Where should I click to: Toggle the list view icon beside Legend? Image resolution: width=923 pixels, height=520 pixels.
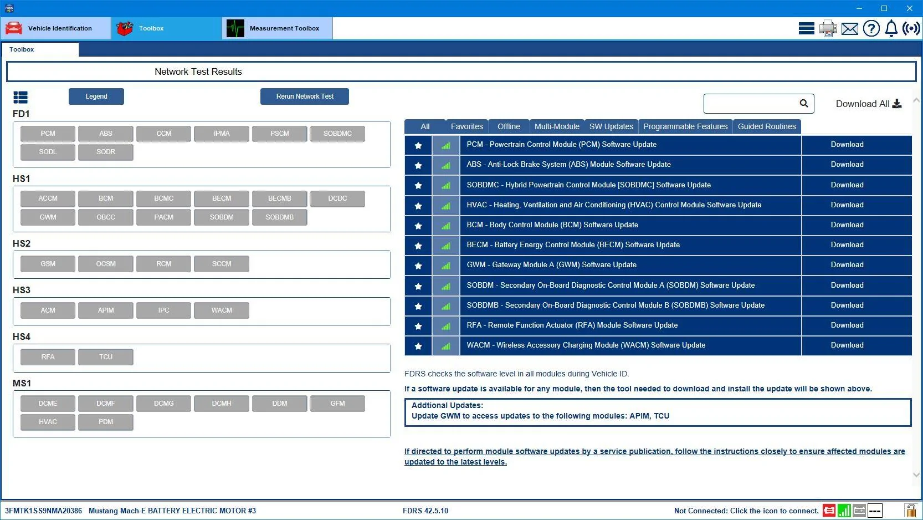click(x=20, y=98)
